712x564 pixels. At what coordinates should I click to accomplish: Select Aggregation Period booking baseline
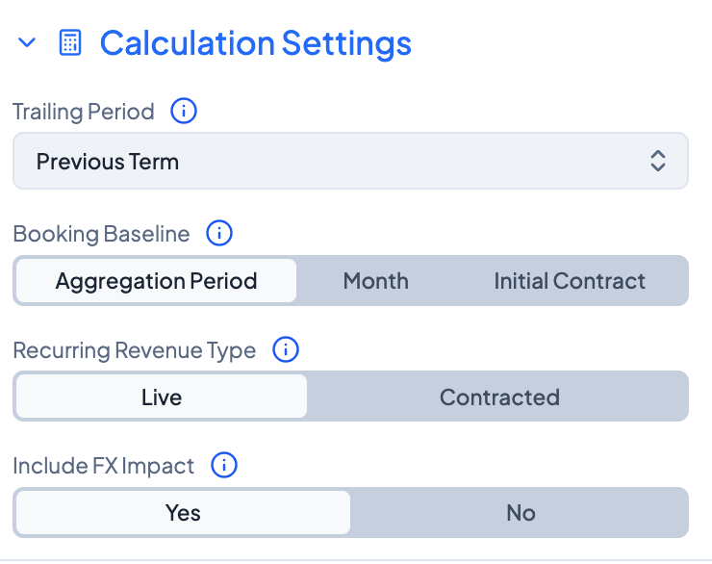(x=156, y=281)
